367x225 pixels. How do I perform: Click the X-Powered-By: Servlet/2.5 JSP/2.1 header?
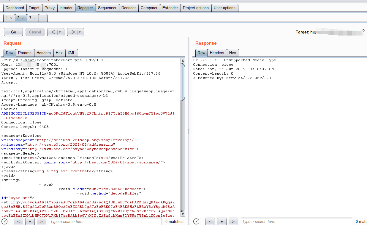[x=232, y=78]
